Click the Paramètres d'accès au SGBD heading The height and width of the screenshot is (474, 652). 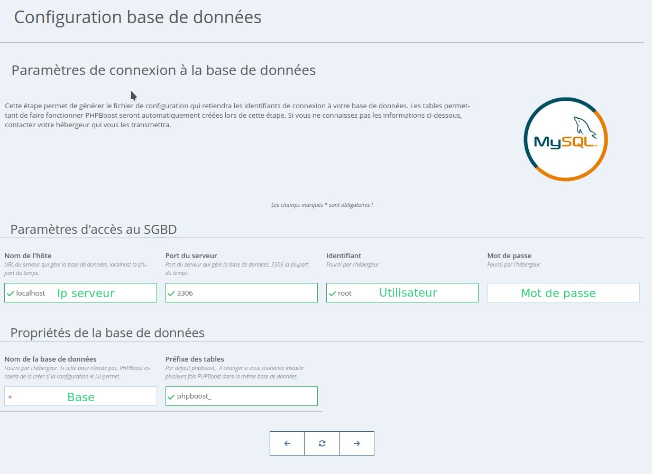(93, 229)
